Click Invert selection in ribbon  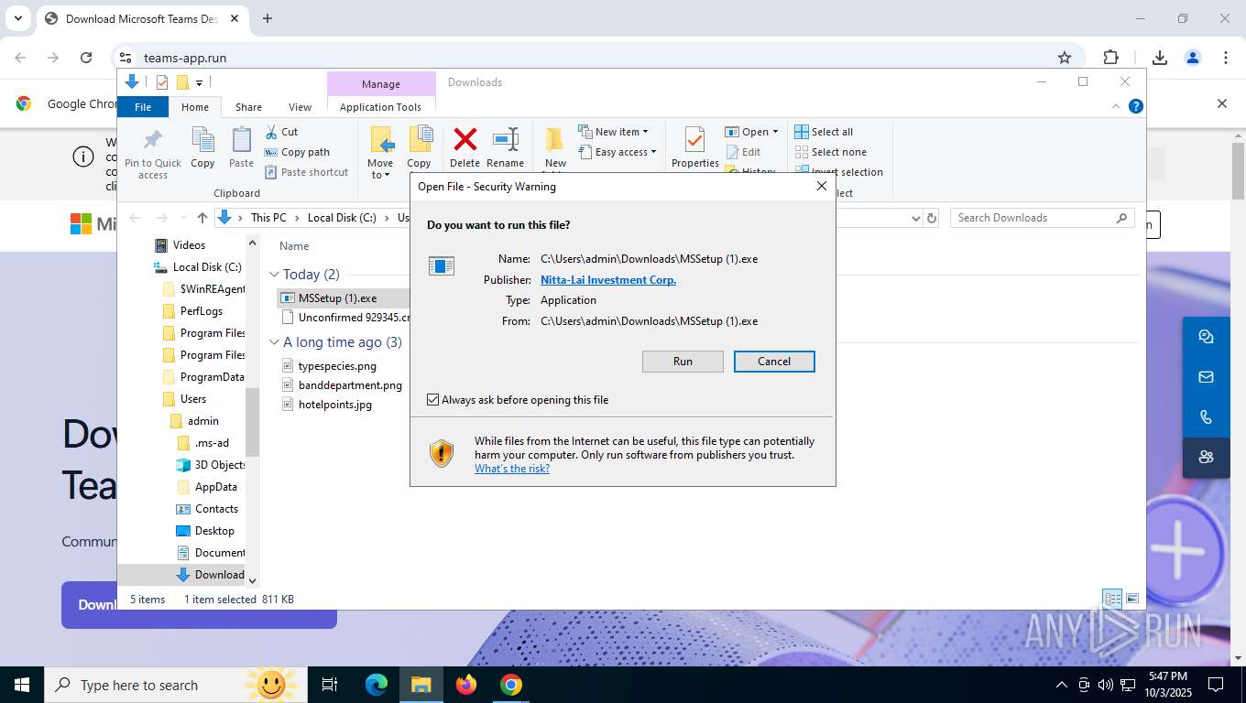tap(838, 172)
